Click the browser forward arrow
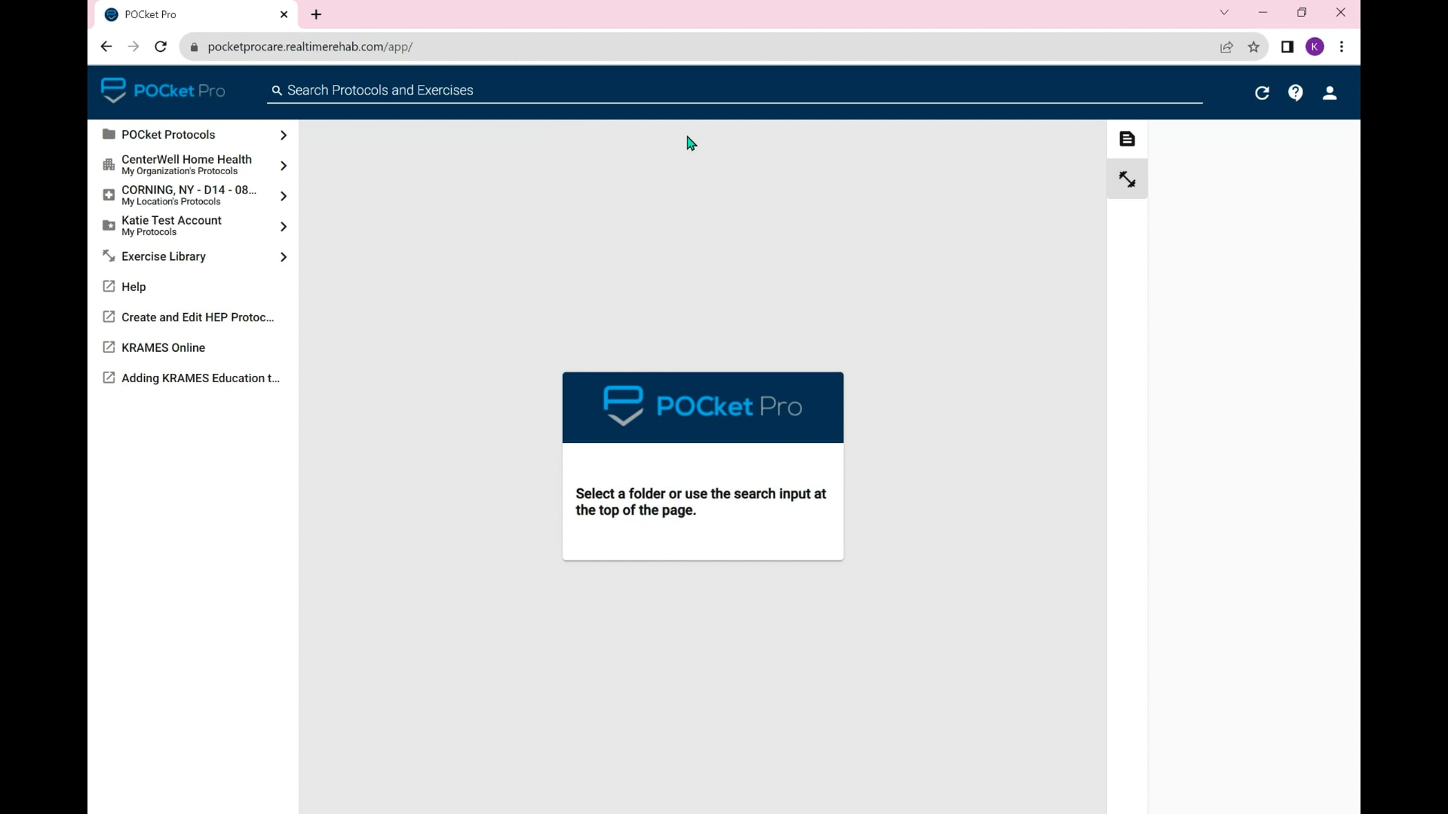 click(133, 46)
